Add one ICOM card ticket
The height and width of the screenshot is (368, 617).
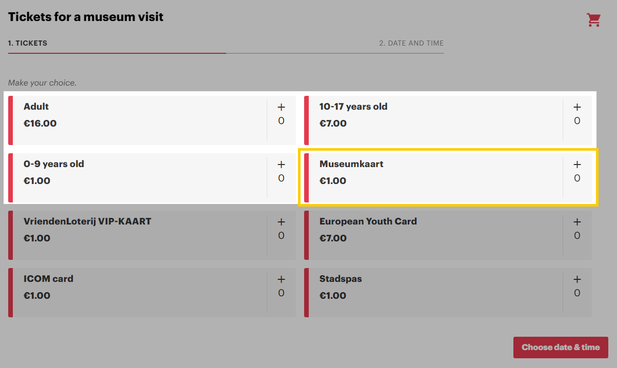pyautogui.click(x=281, y=279)
